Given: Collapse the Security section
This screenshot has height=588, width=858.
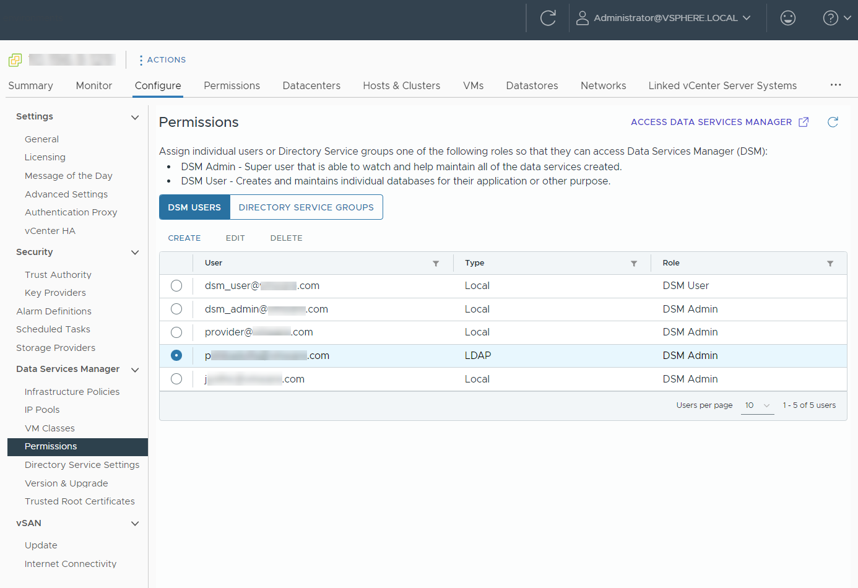Looking at the screenshot, I should 135,253.
